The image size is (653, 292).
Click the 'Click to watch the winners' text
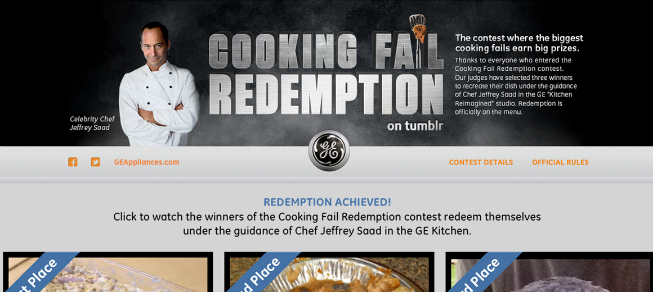pyautogui.click(x=327, y=224)
